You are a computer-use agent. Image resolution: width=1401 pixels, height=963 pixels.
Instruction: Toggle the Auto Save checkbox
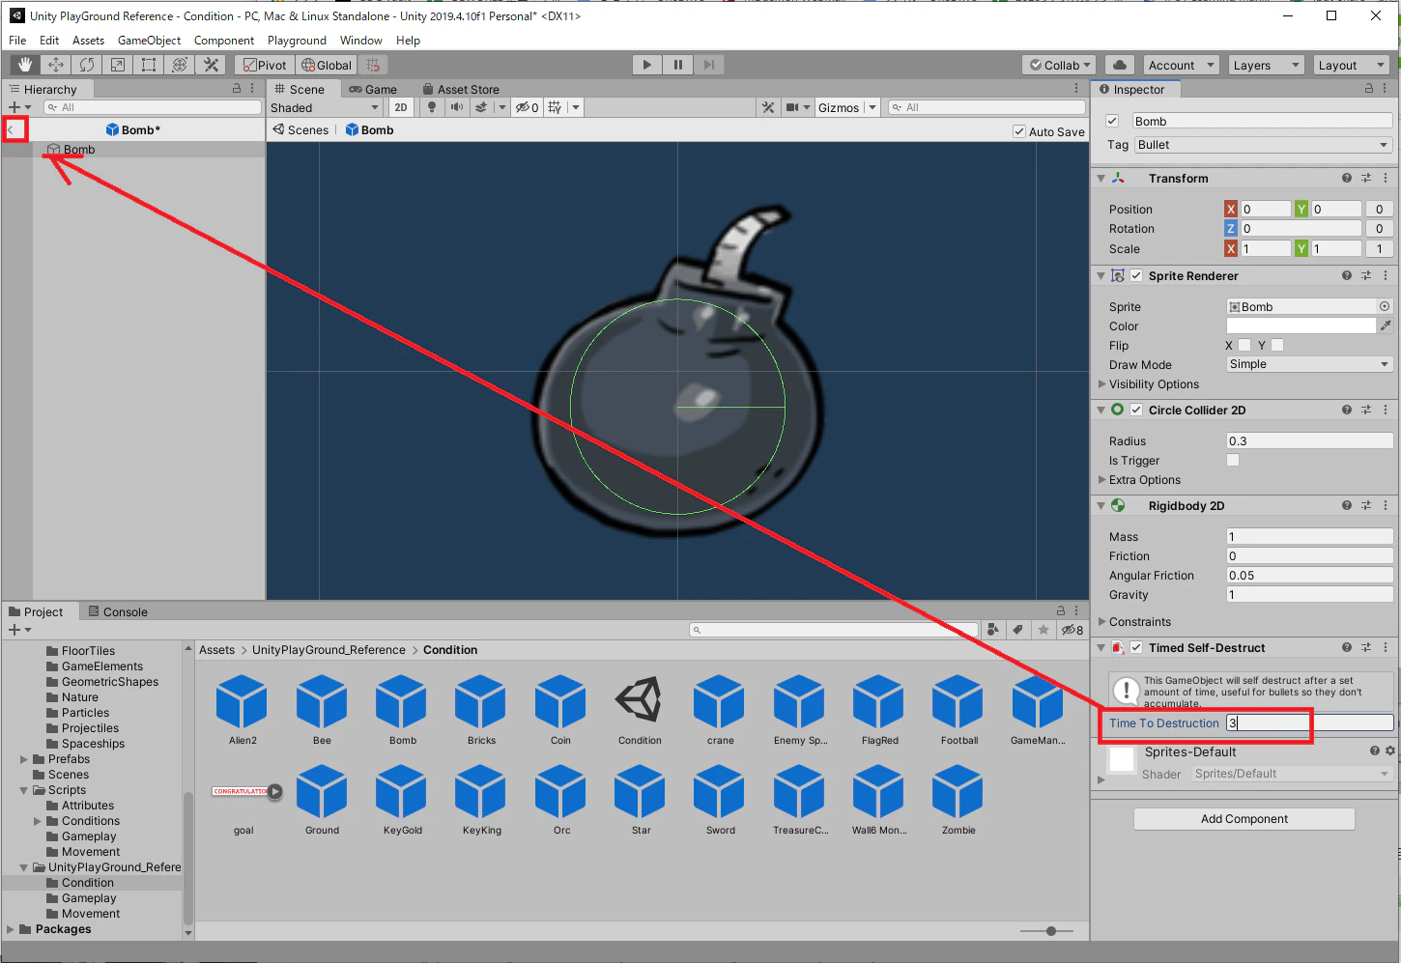(1019, 131)
